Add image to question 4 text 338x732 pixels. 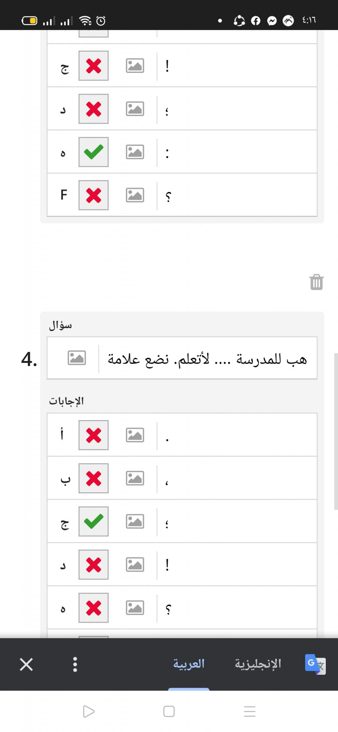[77, 358]
